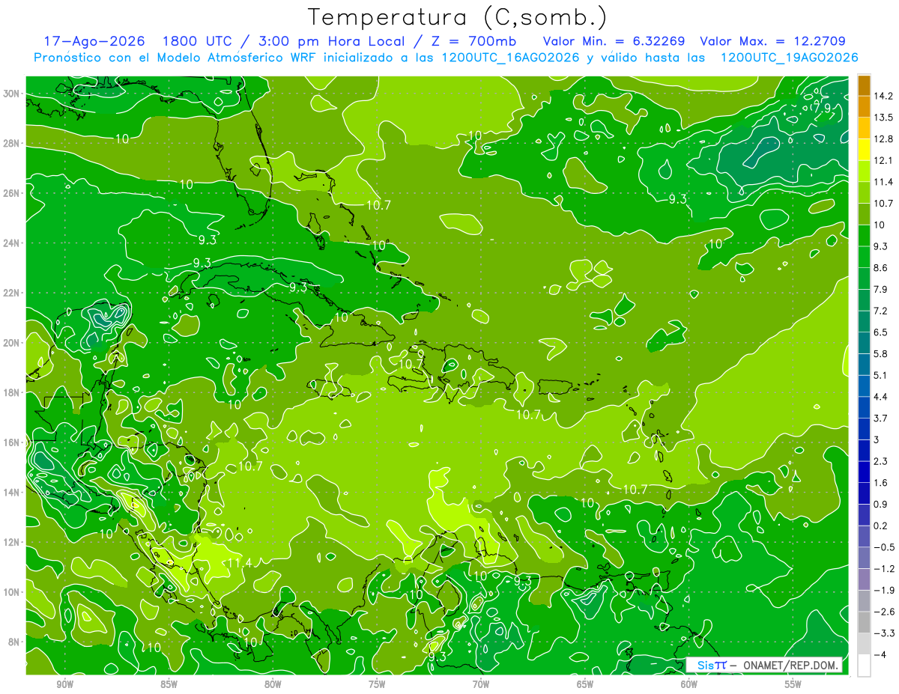Click the legend value '4.4'
The image size is (899, 694).
pos(882,397)
